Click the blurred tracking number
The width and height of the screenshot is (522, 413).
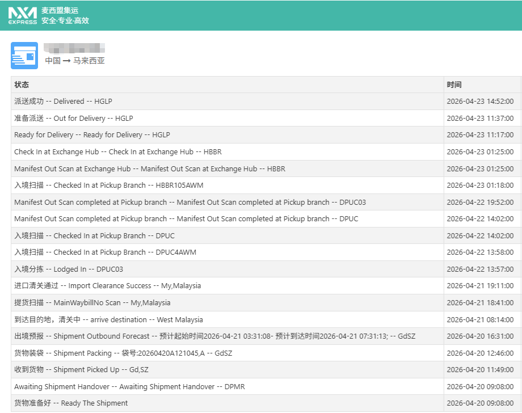point(75,48)
